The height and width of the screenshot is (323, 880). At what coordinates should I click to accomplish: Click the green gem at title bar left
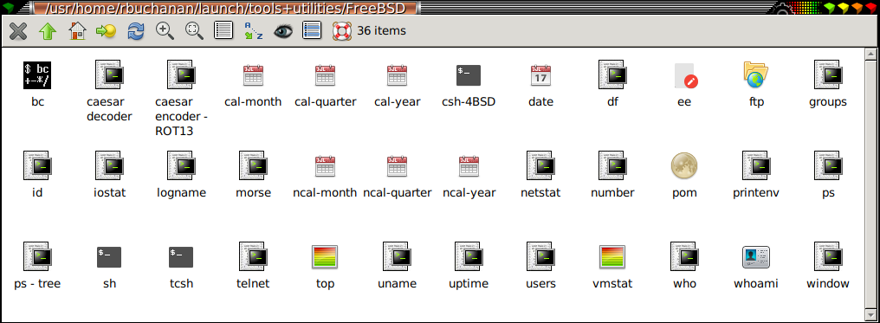(8, 8)
